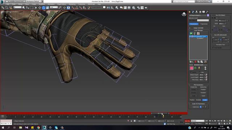This screenshot has height=130, width=232.
Task: Activate the Select Object tool
Action: coord(23,8)
